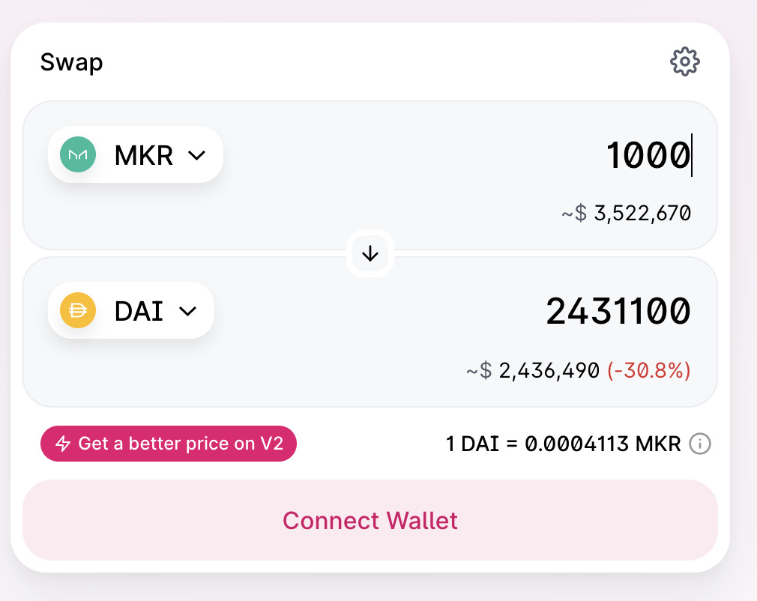This screenshot has width=757, height=601.
Task: Expand the MKR token chevron
Action: pyautogui.click(x=196, y=155)
